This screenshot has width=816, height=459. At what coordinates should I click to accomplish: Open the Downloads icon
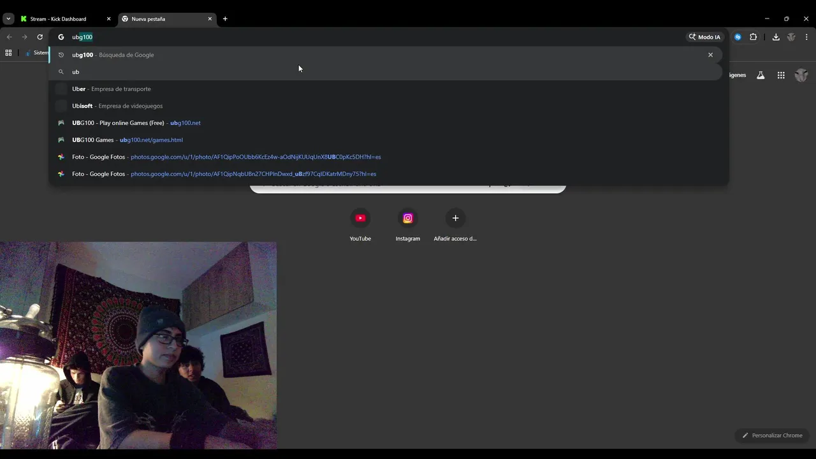pos(776,37)
